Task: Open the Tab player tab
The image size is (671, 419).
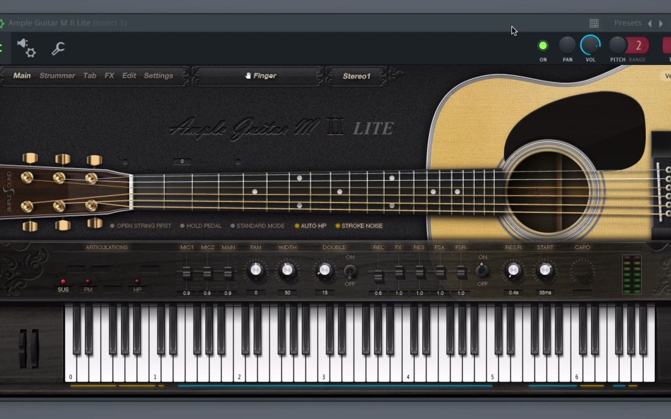Action: 90,76
